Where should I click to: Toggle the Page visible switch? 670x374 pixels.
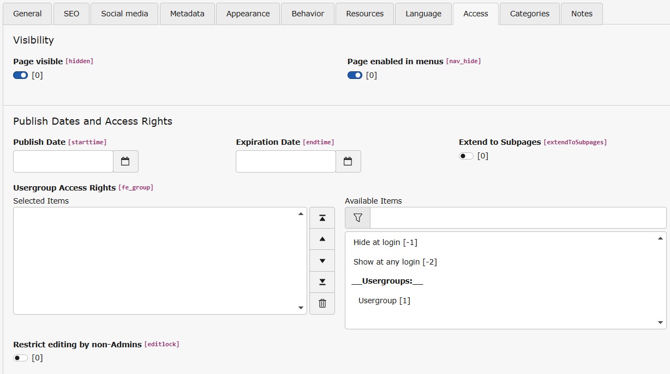21,75
